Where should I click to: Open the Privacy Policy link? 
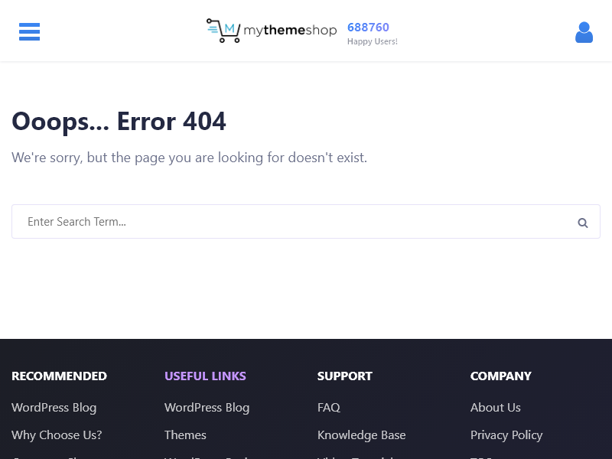(506, 435)
